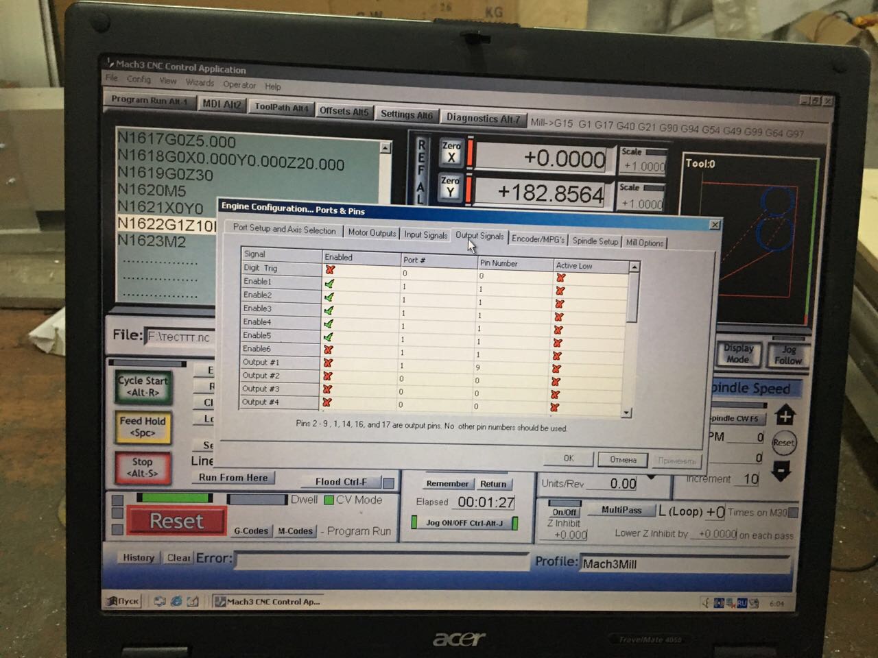Switch to the Mill Options tab
Image resolution: width=878 pixels, height=658 pixels.
[644, 243]
